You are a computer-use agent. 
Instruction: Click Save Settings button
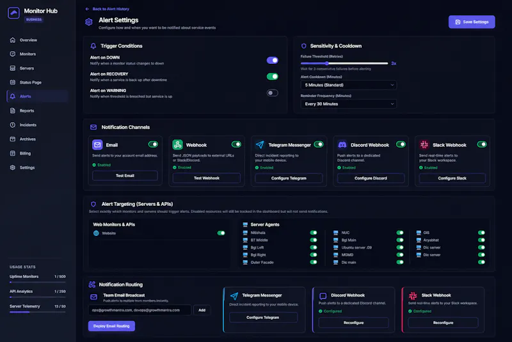pyautogui.click(x=472, y=22)
